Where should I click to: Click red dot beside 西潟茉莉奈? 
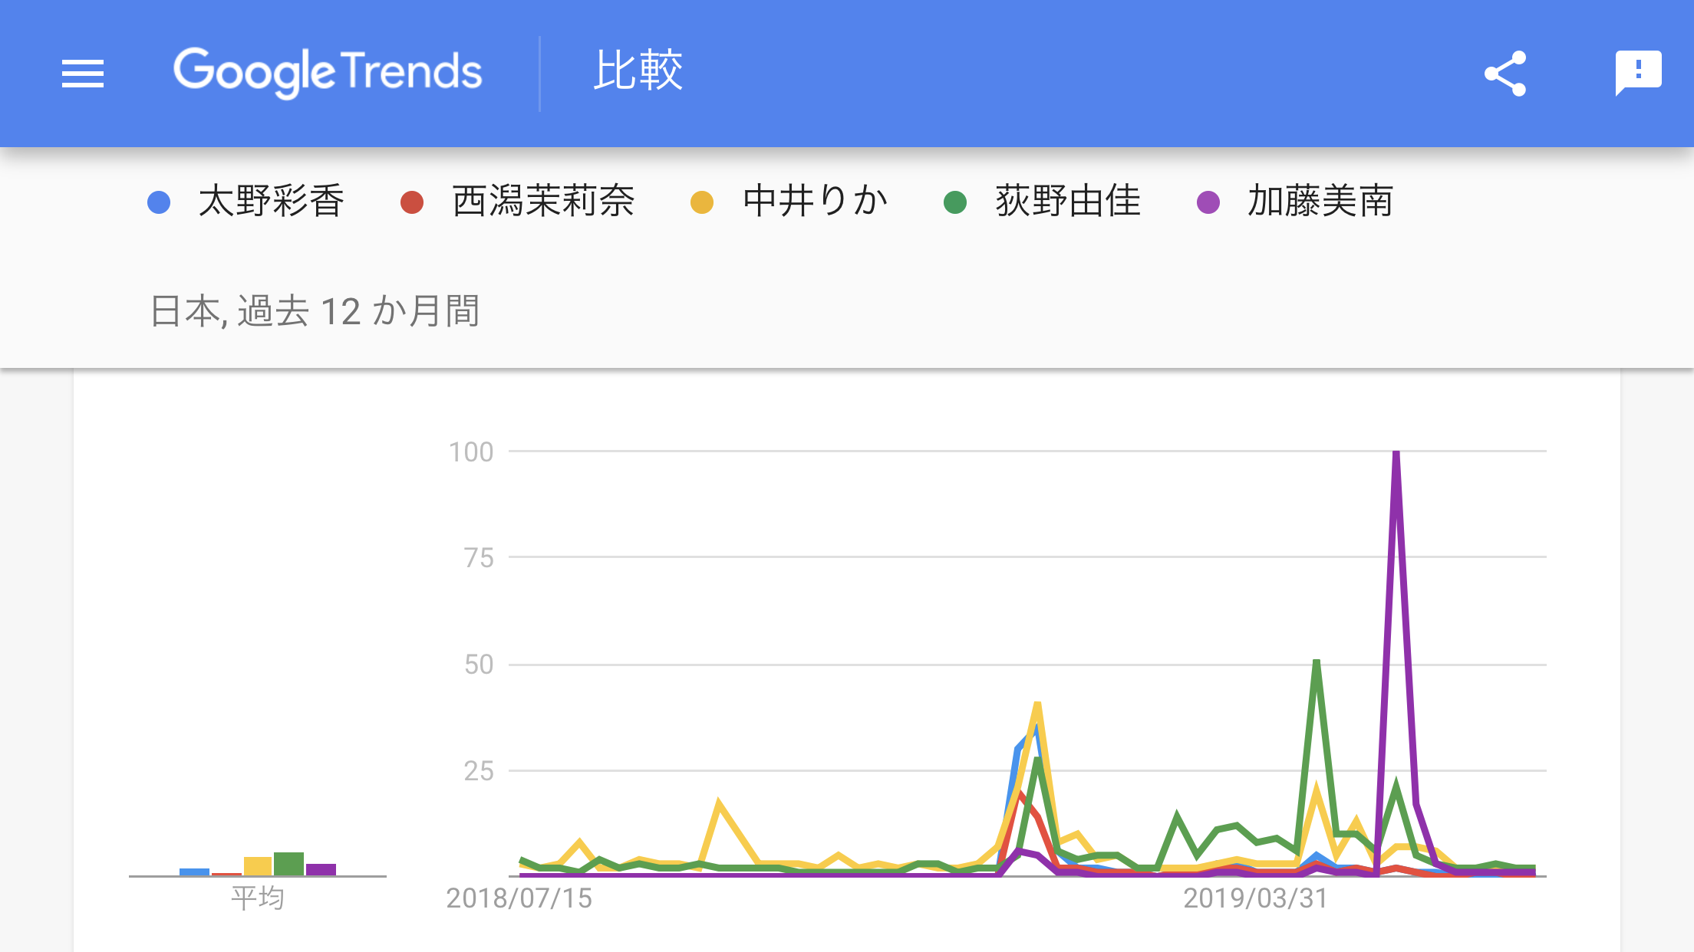point(412,202)
